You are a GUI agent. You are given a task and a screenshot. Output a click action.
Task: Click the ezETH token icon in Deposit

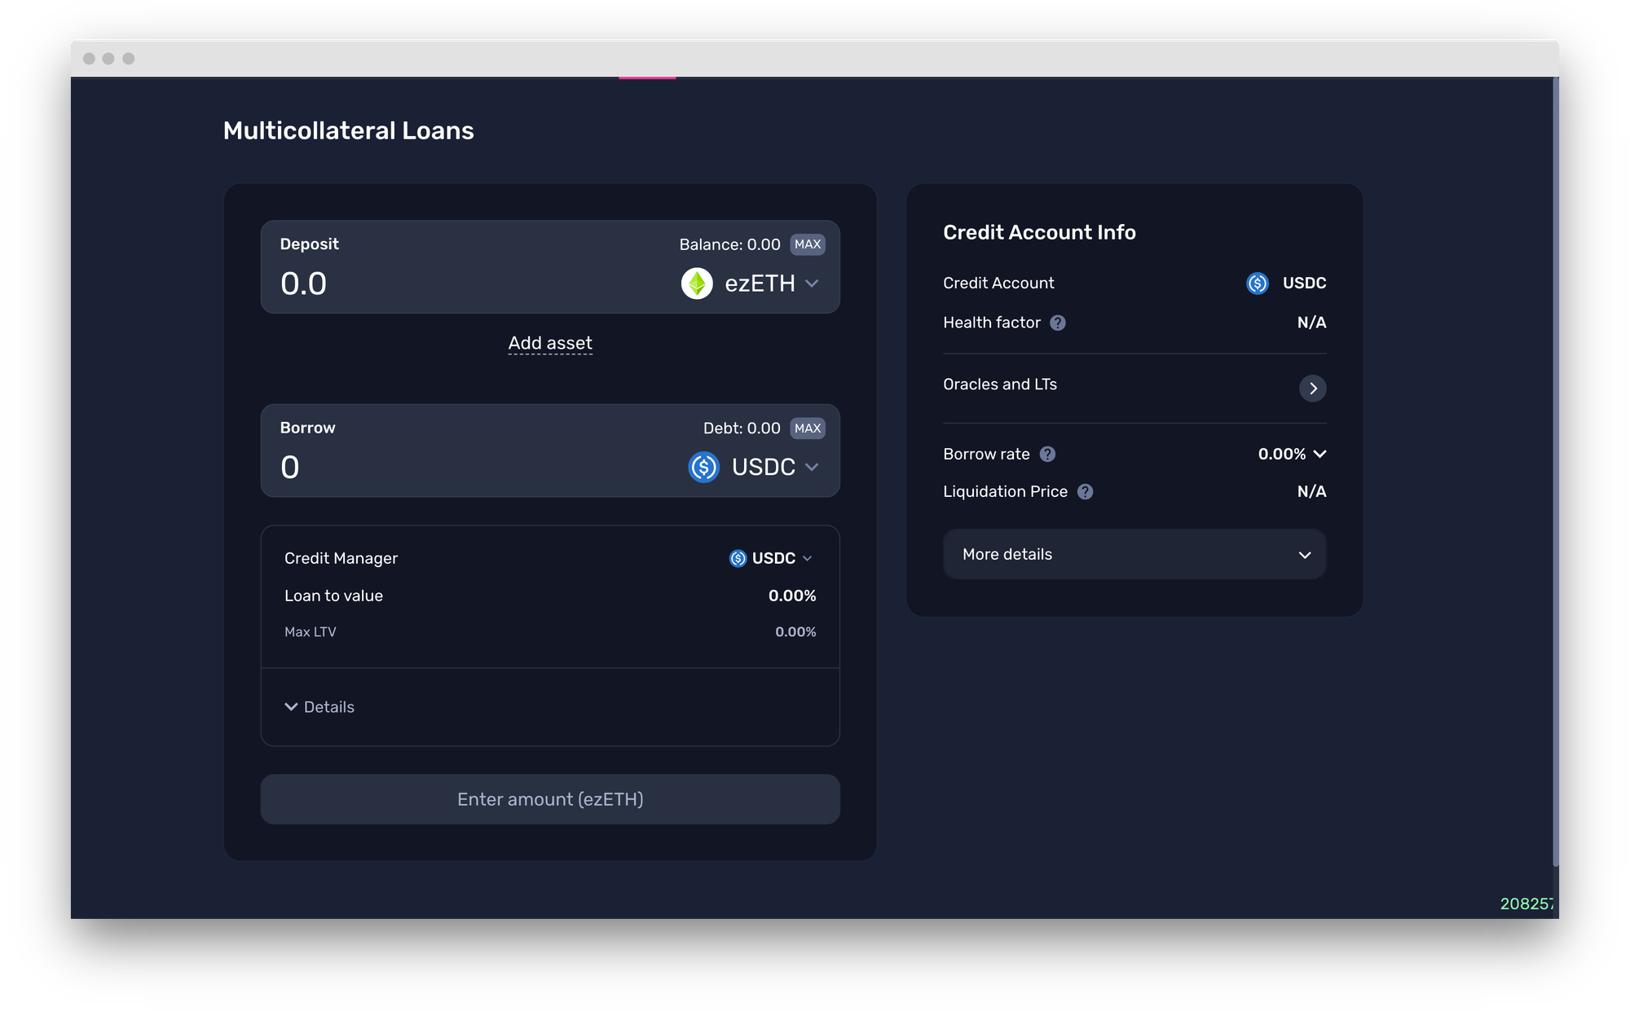tap(697, 284)
